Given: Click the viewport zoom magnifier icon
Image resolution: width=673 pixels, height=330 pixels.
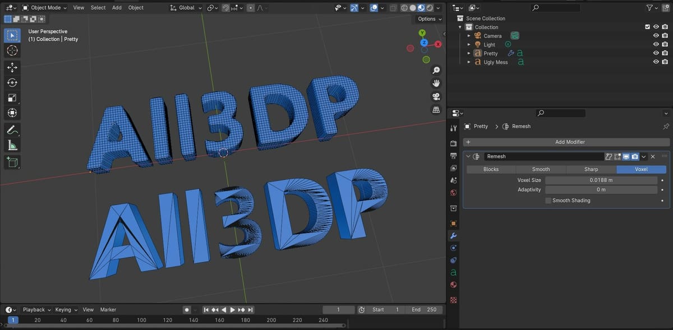Looking at the screenshot, I should click(436, 70).
